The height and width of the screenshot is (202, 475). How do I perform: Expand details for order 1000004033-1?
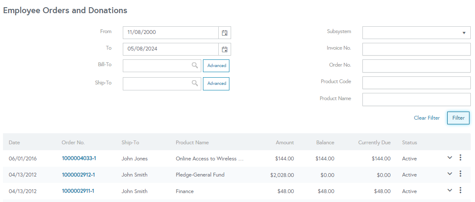click(449, 157)
